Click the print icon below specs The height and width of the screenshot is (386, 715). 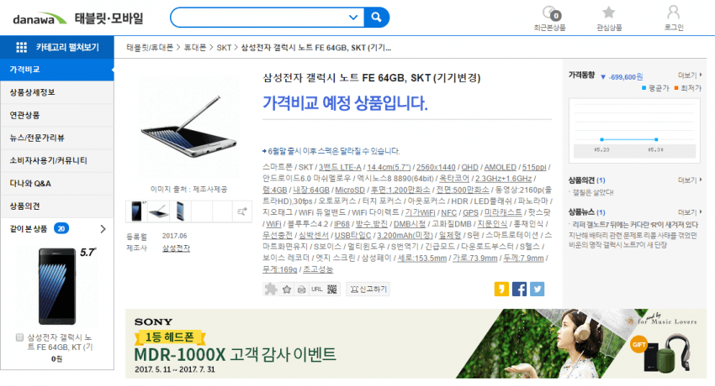(301, 289)
